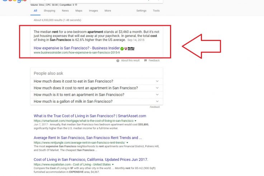This screenshot has width=264, height=176.
Task: Click the rentjungle.com green URL text
Action: (80, 143)
